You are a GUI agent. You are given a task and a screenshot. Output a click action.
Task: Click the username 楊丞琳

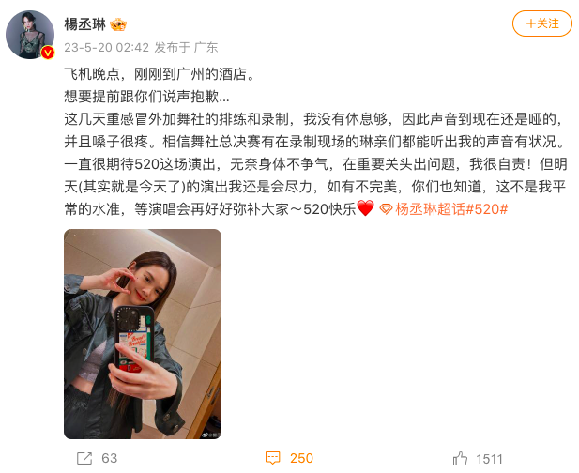click(85, 24)
